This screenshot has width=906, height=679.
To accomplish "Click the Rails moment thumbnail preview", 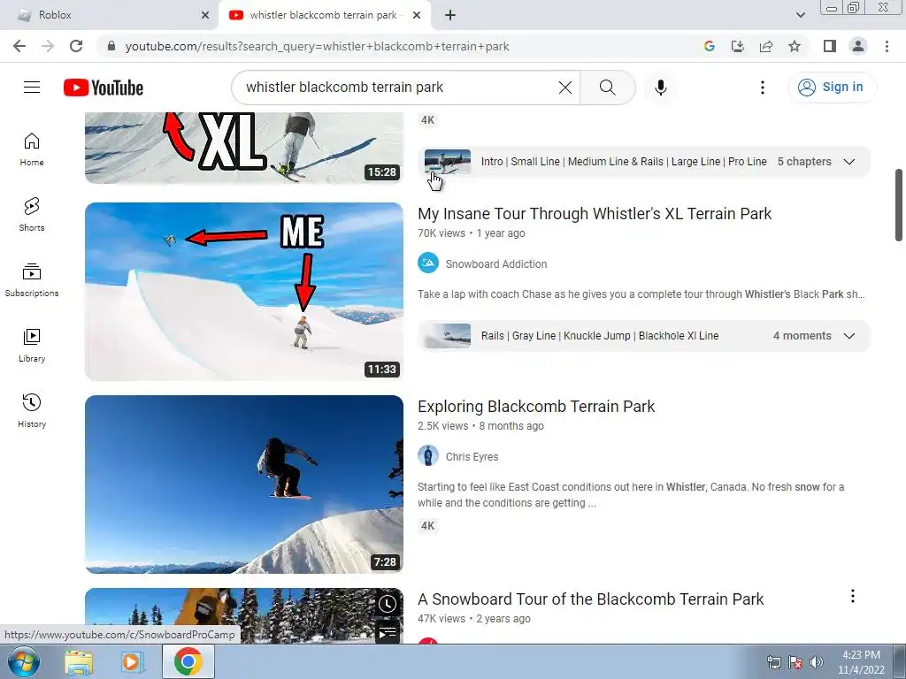I will 447,336.
